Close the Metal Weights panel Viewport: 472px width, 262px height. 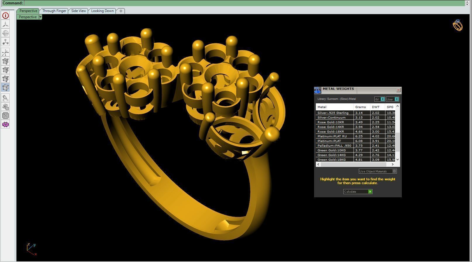click(x=398, y=90)
